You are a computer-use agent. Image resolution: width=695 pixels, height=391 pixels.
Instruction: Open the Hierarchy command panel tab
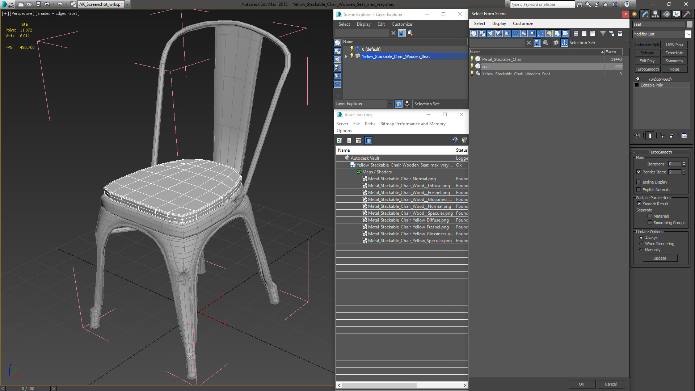(x=656, y=14)
